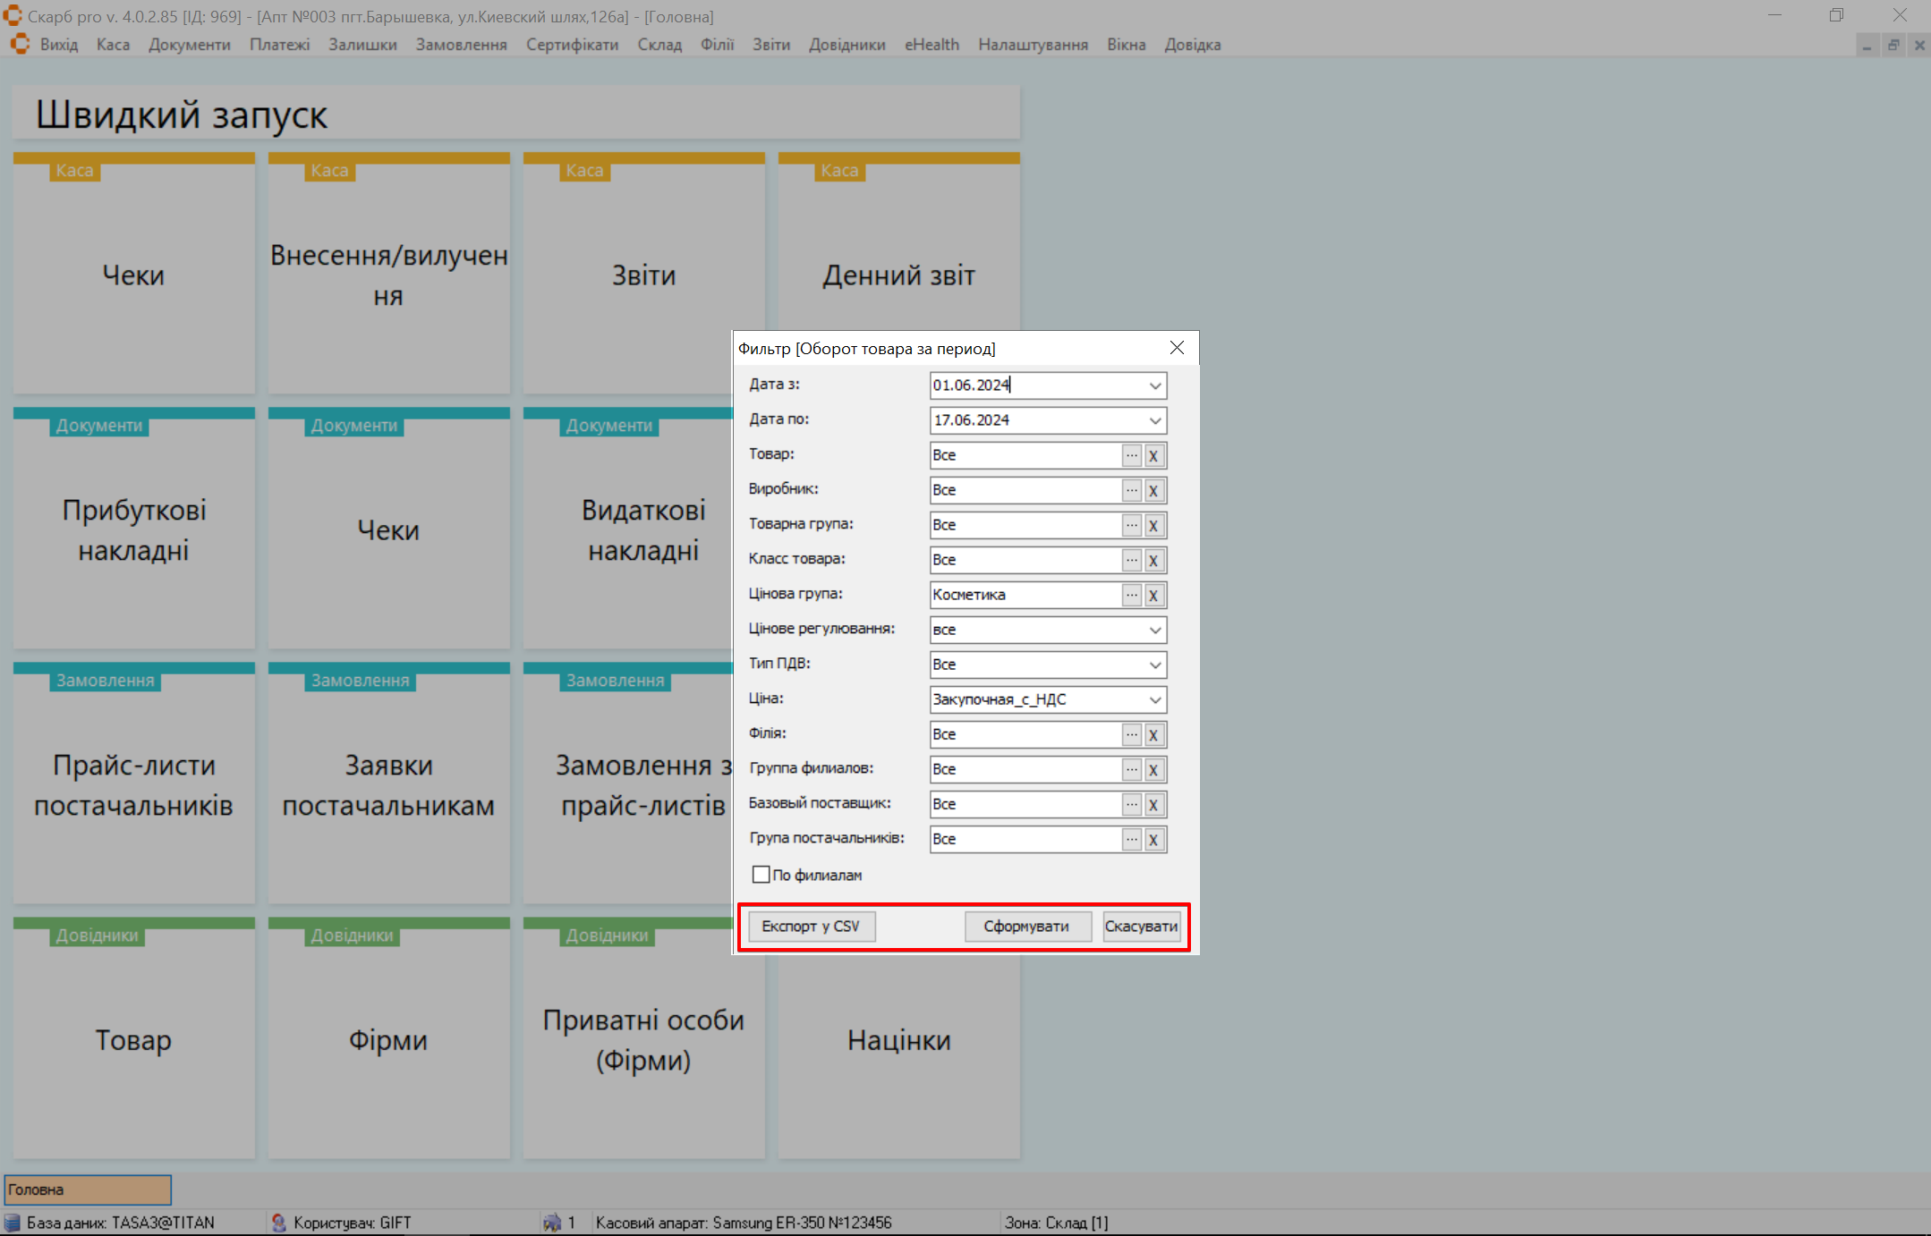Click the Скарб logo icon in menu bar
The width and height of the screenshot is (1931, 1236).
[20, 44]
